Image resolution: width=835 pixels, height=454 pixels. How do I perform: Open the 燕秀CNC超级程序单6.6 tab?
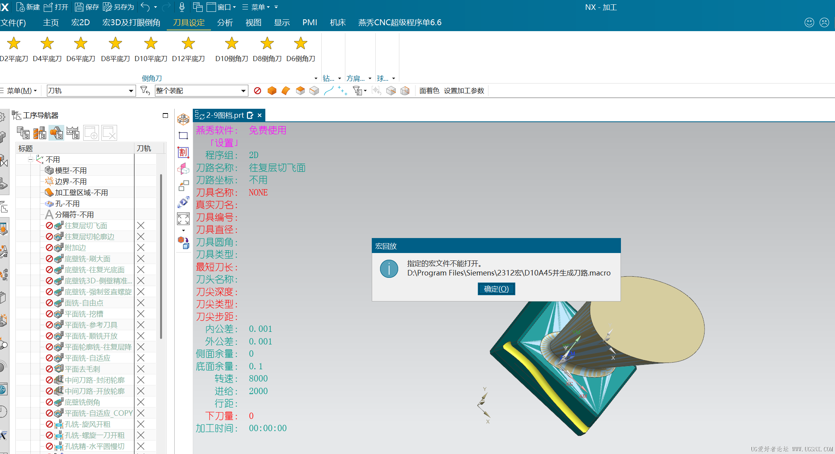click(x=400, y=22)
